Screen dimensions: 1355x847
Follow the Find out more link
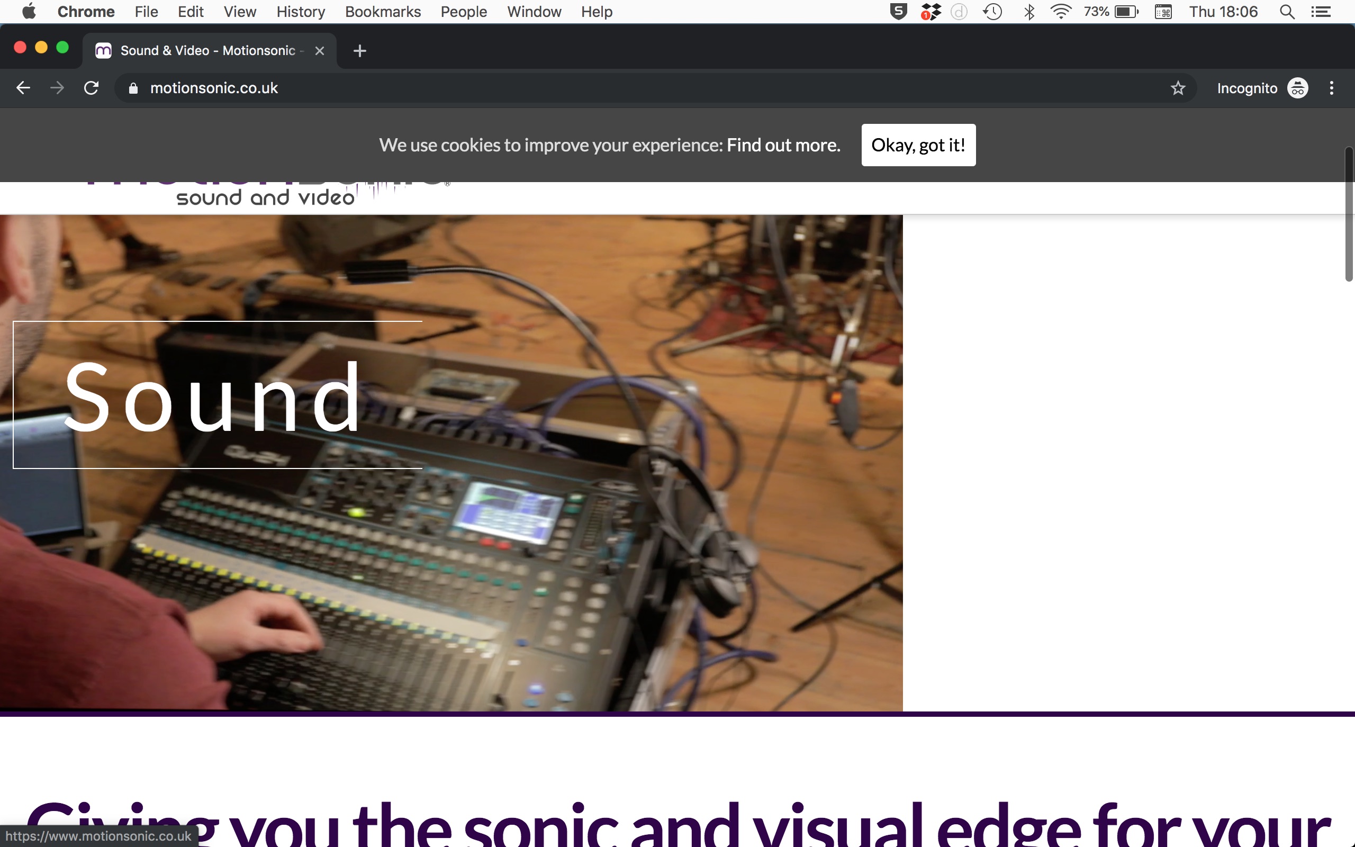(x=783, y=145)
